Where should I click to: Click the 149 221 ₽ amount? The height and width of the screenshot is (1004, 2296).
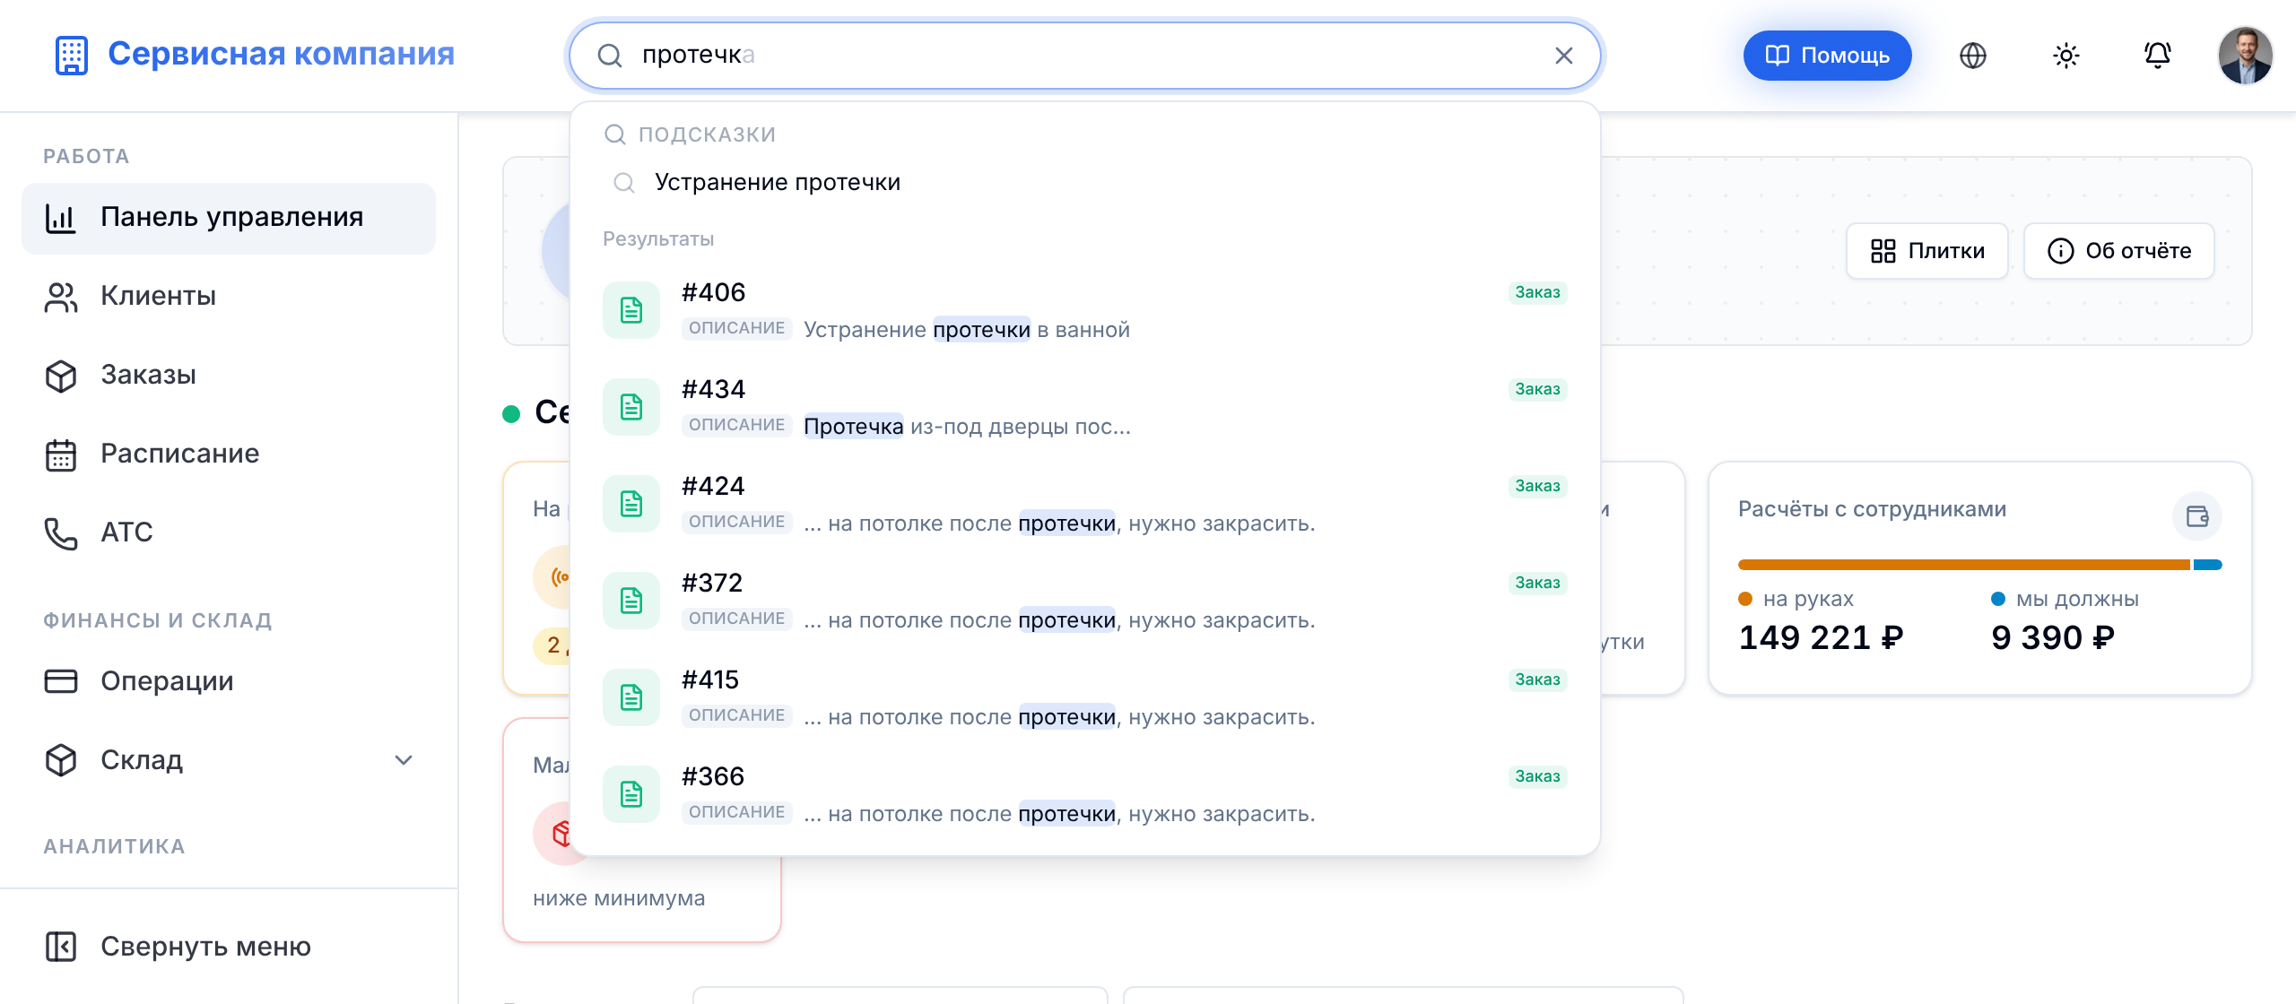click(1821, 638)
